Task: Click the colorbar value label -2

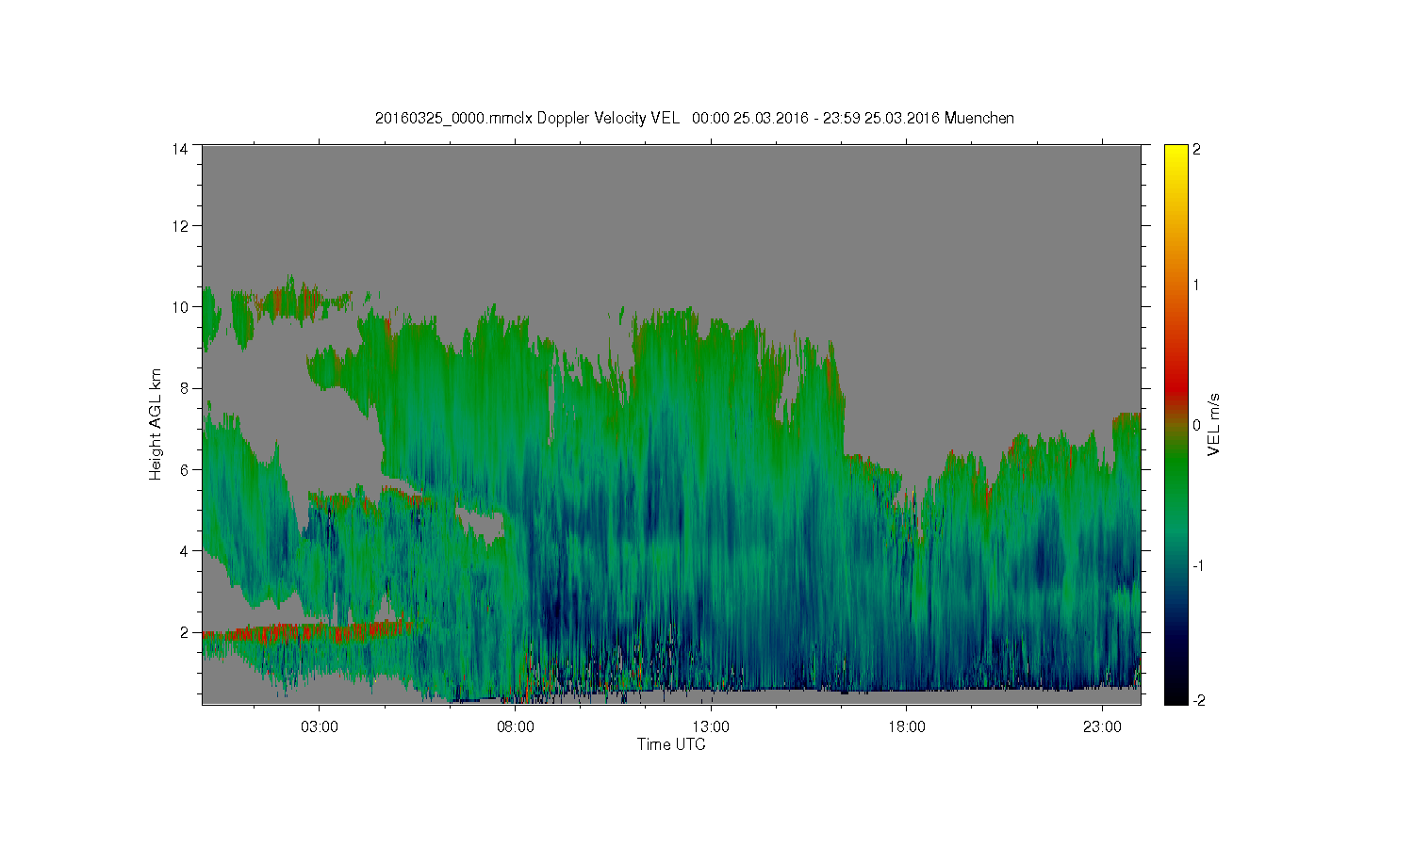Action: coord(1198,700)
